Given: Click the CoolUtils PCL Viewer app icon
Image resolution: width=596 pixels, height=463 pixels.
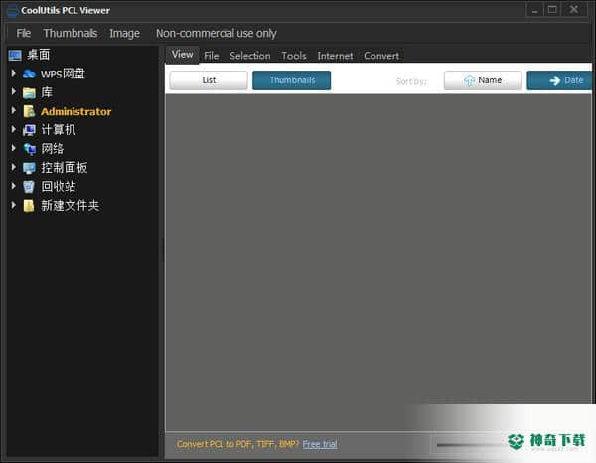Looking at the screenshot, I should point(13,11).
